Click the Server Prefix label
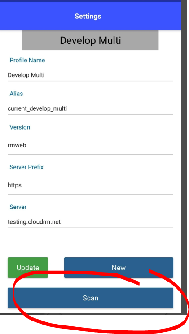 (x=26, y=167)
